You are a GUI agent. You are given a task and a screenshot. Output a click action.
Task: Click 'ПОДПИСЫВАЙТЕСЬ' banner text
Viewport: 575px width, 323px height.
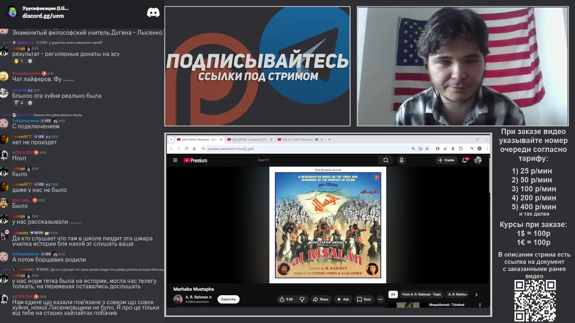tap(257, 61)
